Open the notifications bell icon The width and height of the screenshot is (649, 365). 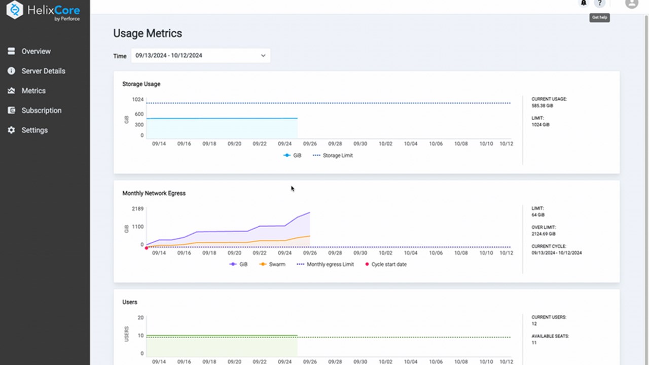click(584, 3)
